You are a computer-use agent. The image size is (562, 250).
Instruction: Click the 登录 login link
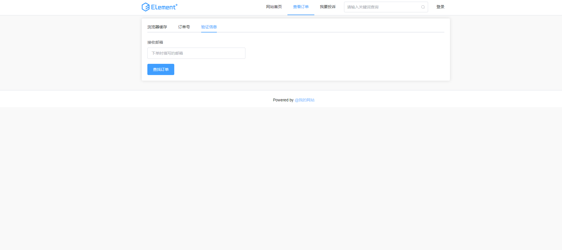click(440, 7)
